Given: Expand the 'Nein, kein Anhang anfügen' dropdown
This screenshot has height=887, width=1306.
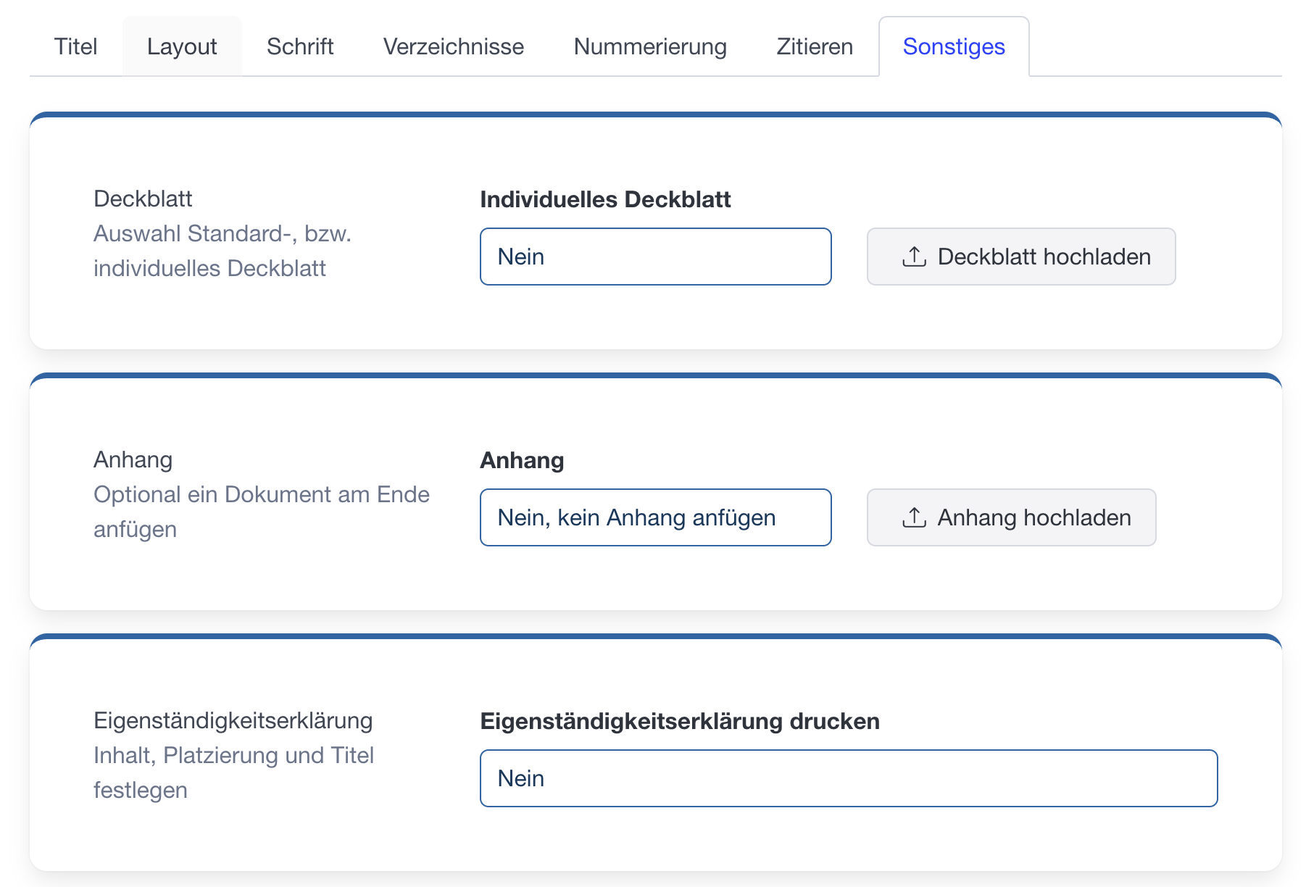Looking at the screenshot, I should [x=655, y=517].
